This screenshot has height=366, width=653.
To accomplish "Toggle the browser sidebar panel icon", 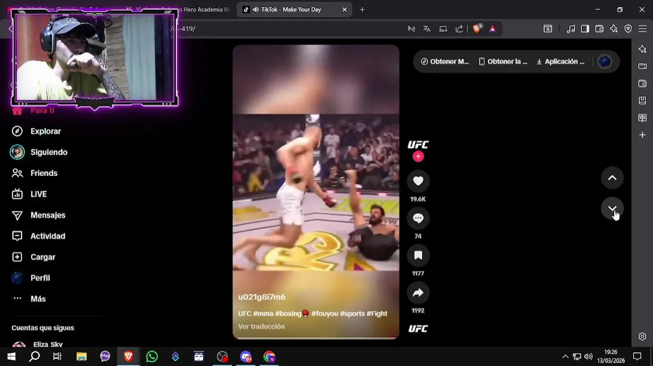I will click(585, 29).
